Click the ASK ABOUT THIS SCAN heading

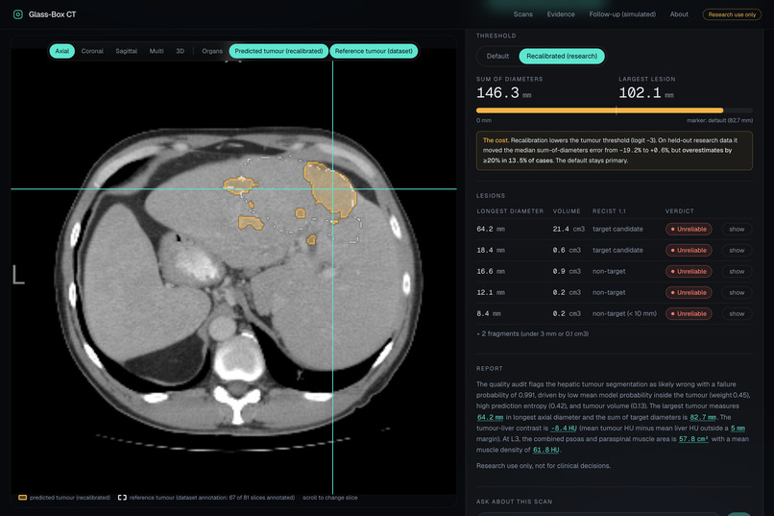tap(514, 502)
